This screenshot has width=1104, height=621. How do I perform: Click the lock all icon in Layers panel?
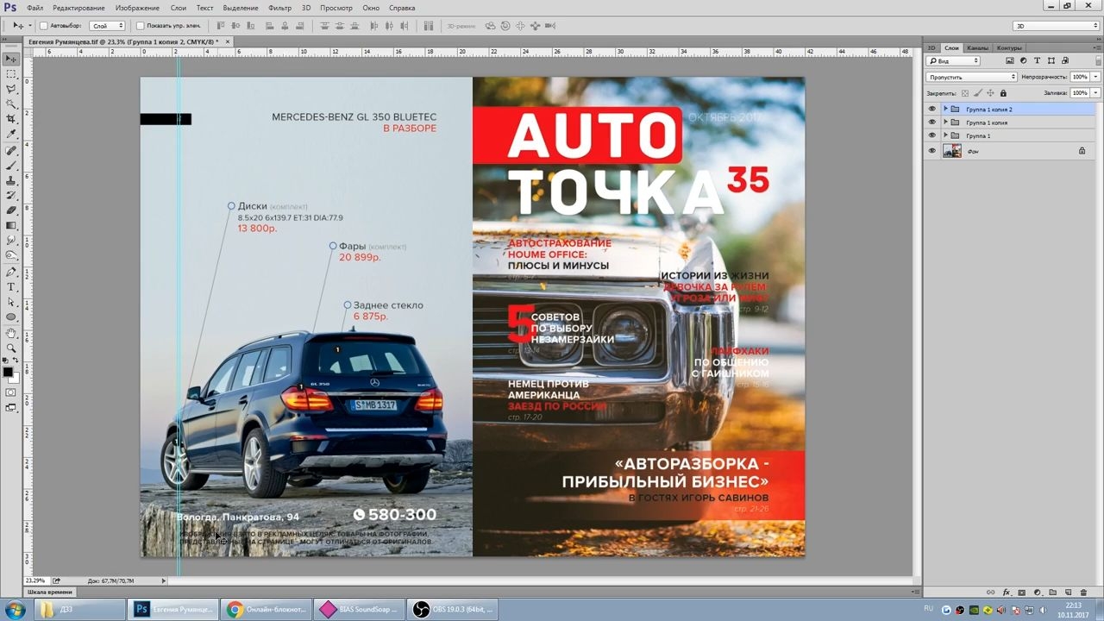point(1003,93)
